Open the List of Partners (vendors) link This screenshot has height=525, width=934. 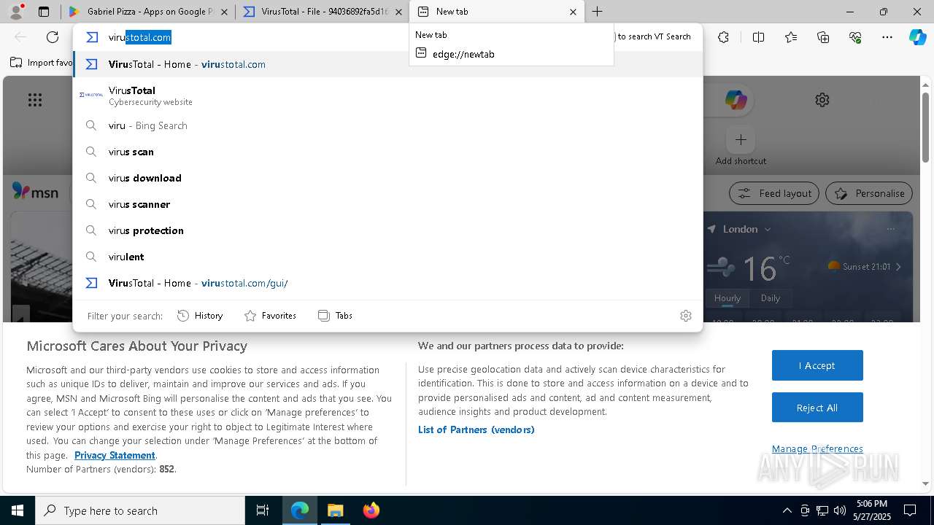coord(476,429)
